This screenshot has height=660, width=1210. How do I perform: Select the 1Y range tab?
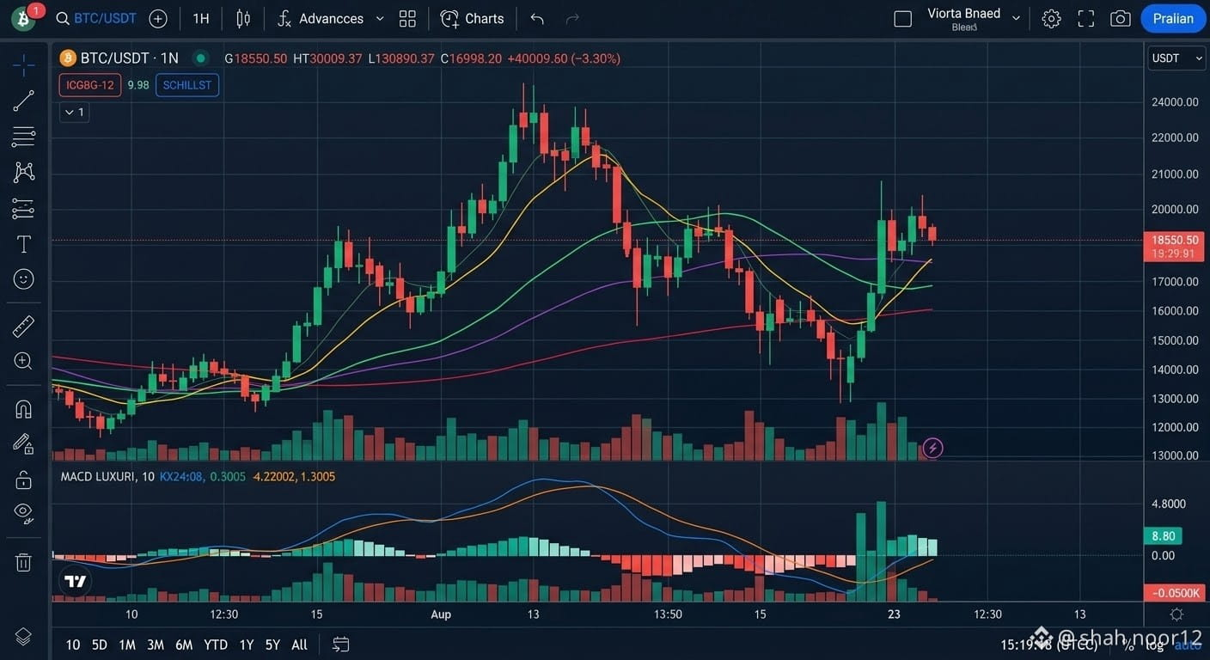pos(247,645)
